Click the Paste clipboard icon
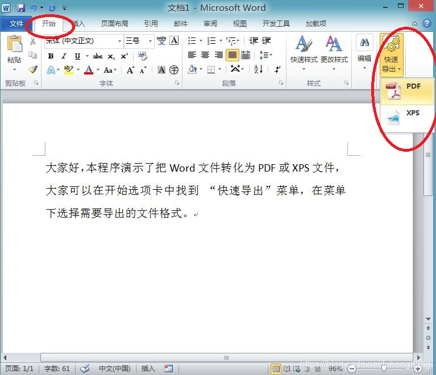Screen dimensions: 436x375 [x=14, y=44]
